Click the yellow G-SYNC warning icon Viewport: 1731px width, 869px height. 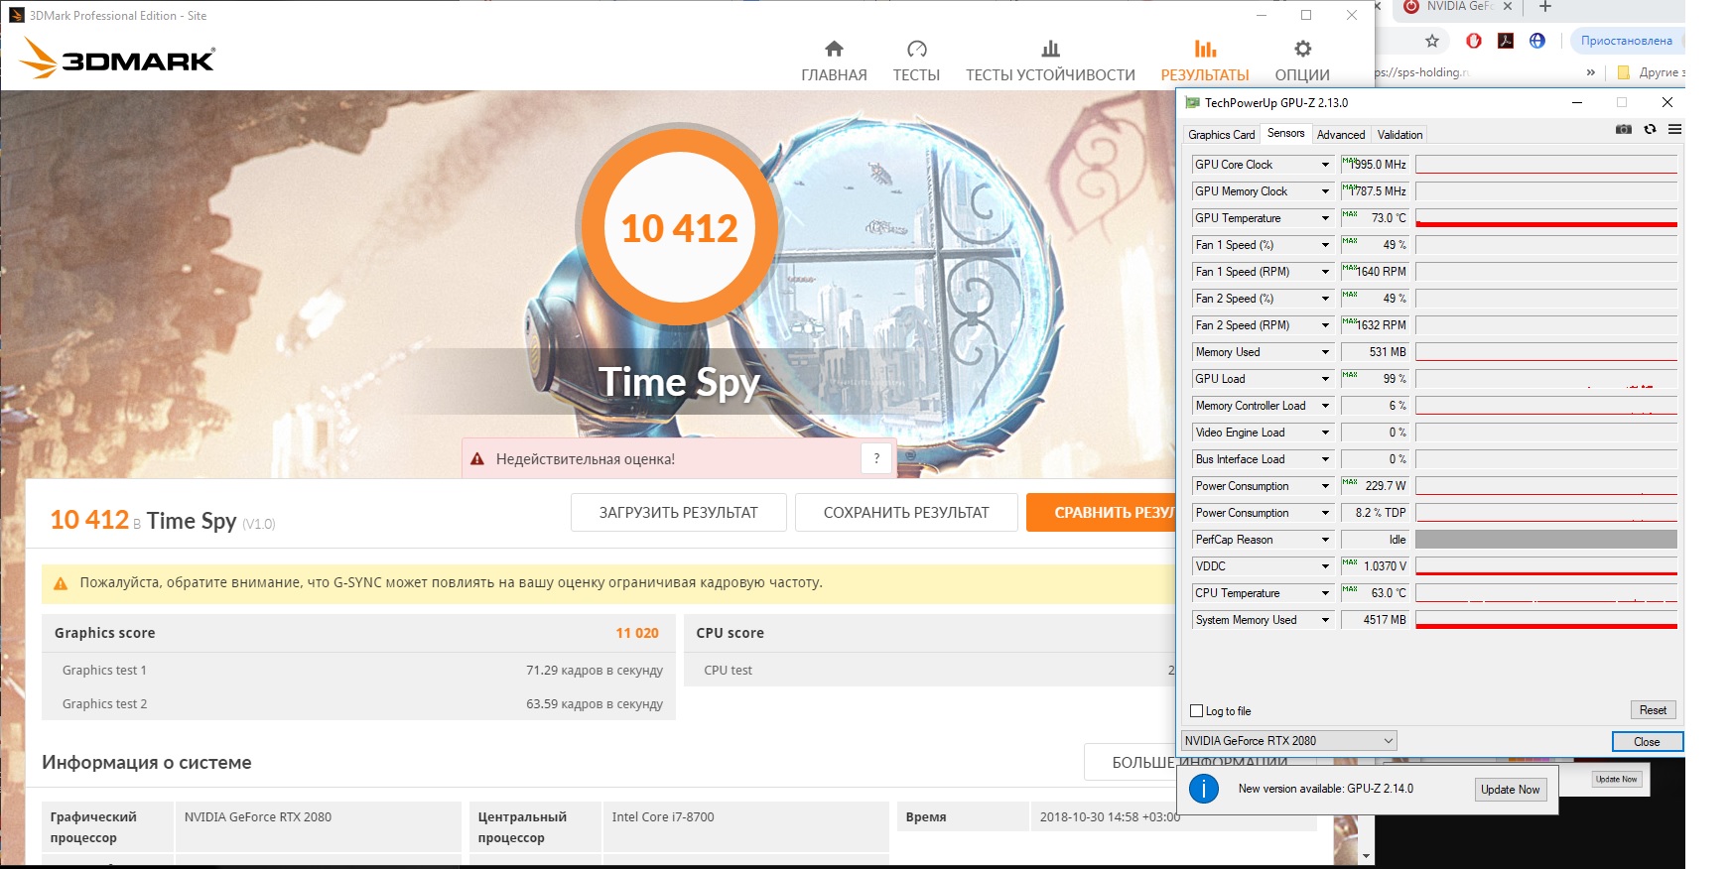coord(61,583)
